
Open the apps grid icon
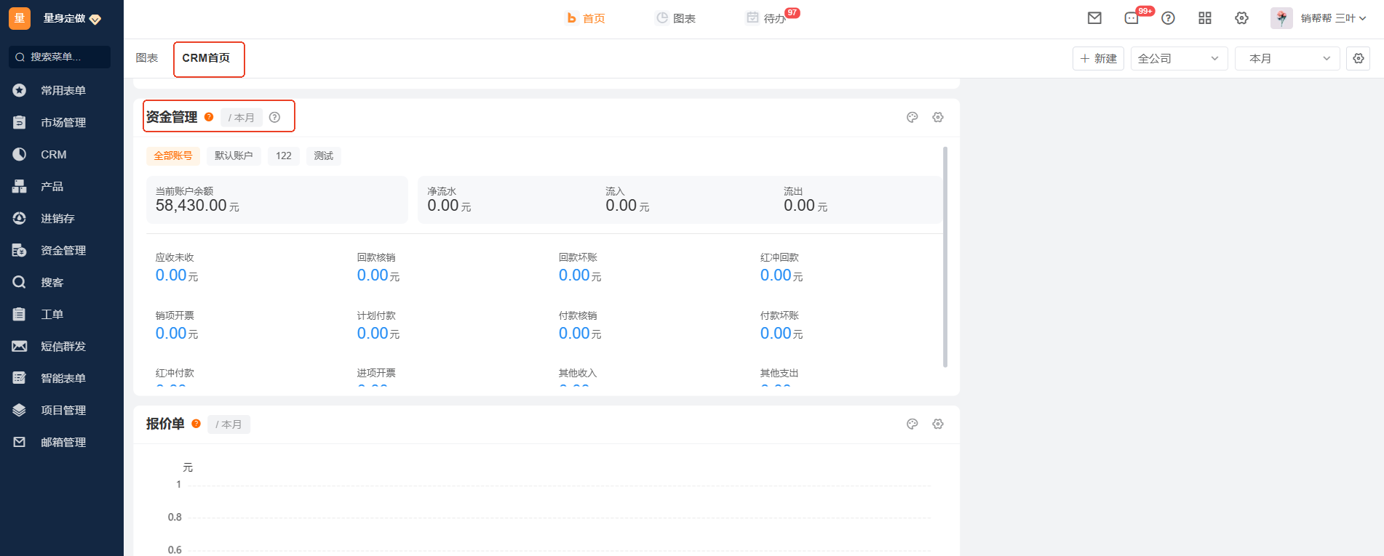point(1205,18)
